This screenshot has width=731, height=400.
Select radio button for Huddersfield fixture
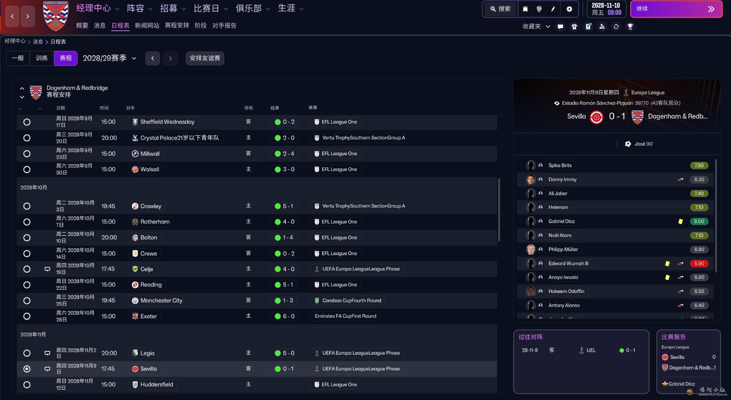pos(27,385)
